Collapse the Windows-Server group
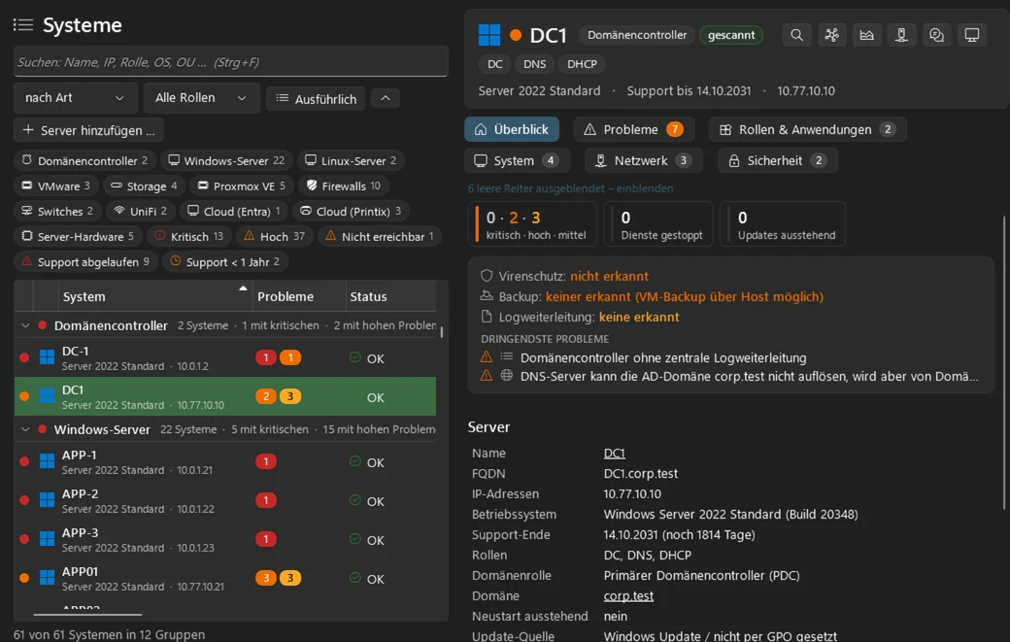The height and width of the screenshot is (642, 1010). coord(25,429)
